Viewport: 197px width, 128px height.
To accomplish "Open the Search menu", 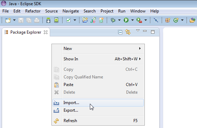I will [x=90, y=11].
